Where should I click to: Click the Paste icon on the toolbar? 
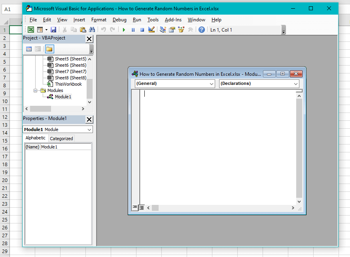(x=83, y=29)
